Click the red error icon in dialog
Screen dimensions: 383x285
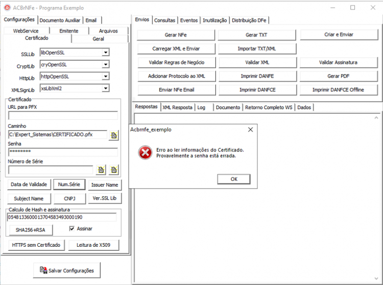click(x=145, y=152)
